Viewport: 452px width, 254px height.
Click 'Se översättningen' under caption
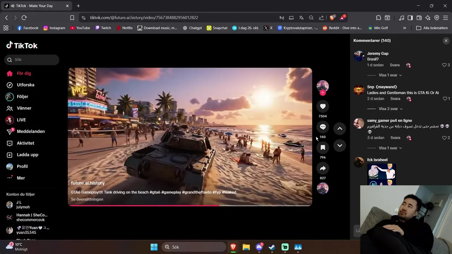(x=87, y=199)
